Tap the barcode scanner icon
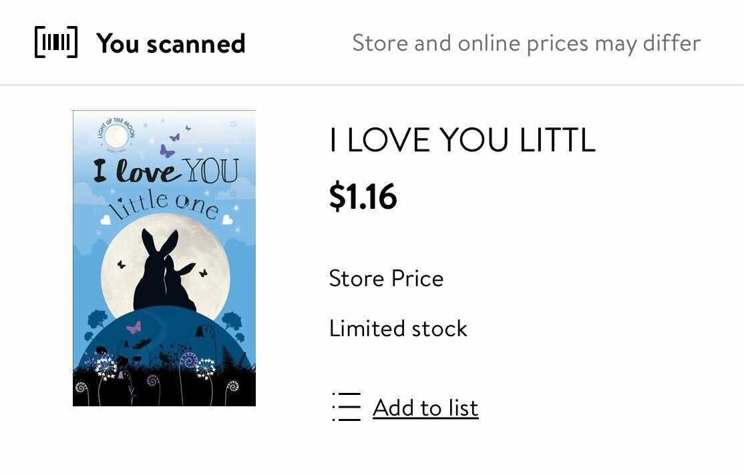The image size is (744, 475). 56,42
